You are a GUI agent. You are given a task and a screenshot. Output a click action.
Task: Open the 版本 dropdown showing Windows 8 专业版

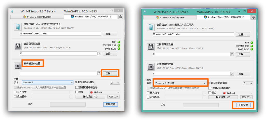coord(181,83)
